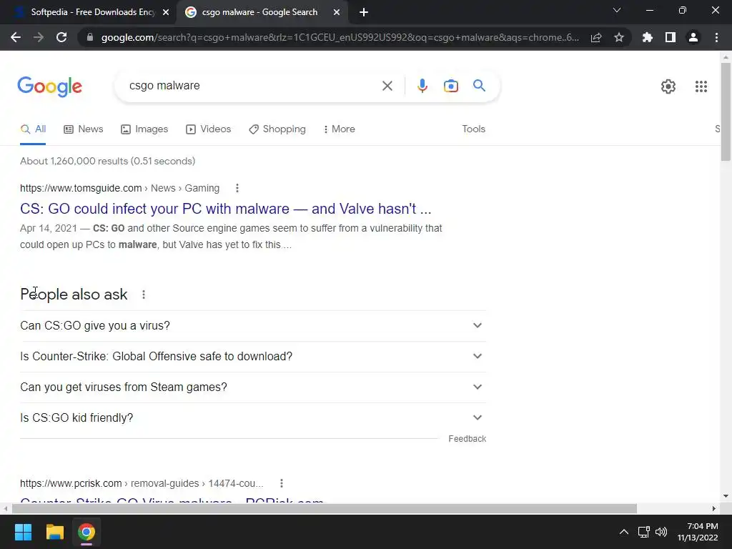Open the More search filters menu
The height and width of the screenshot is (549, 732).
click(x=340, y=129)
